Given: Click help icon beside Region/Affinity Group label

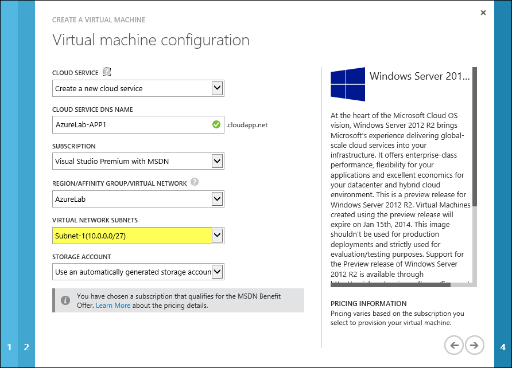Looking at the screenshot, I should (x=195, y=182).
